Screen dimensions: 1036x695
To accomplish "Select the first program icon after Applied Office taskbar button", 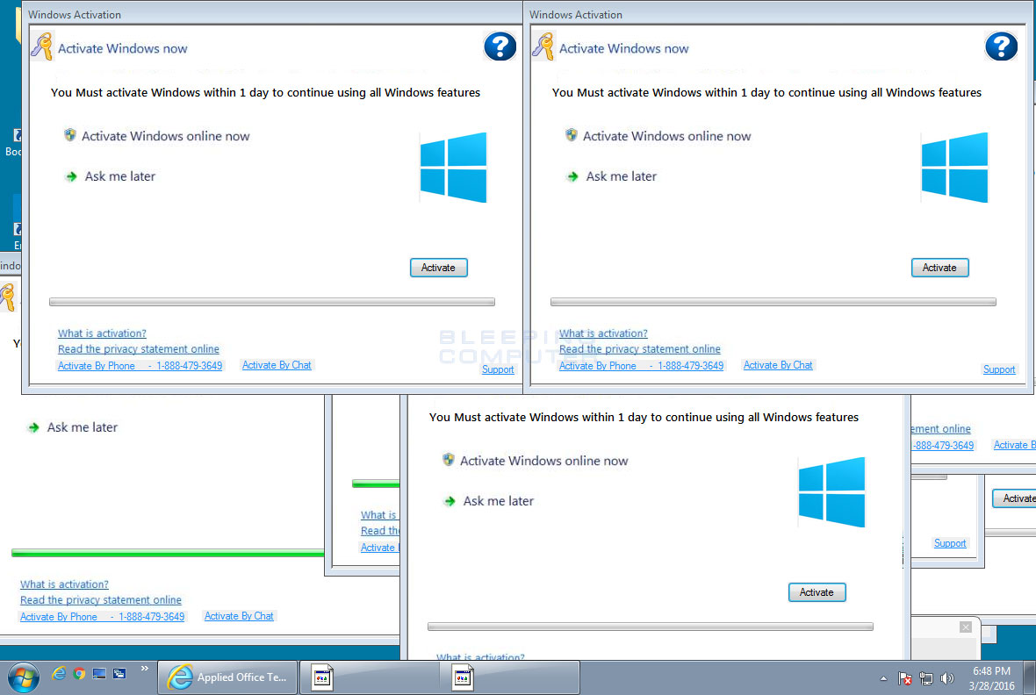I will click(x=322, y=677).
